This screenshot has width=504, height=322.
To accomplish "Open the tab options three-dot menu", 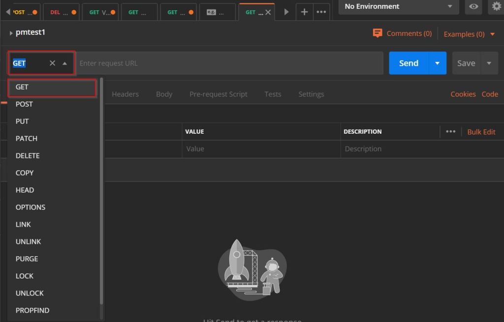I will coord(321,12).
